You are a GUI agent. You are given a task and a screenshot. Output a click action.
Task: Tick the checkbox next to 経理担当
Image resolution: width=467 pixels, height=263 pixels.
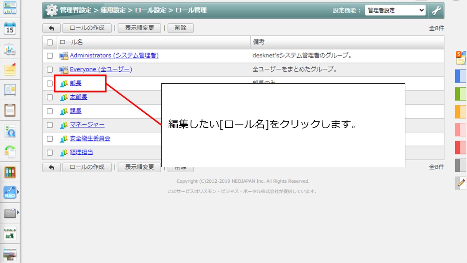point(50,153)
